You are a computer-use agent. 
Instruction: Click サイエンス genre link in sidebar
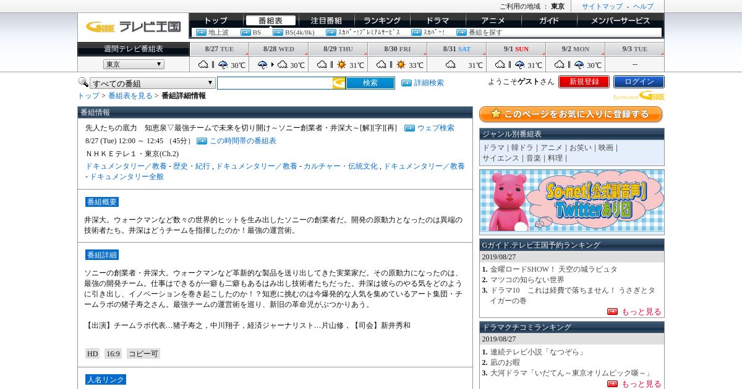(500, 158)
